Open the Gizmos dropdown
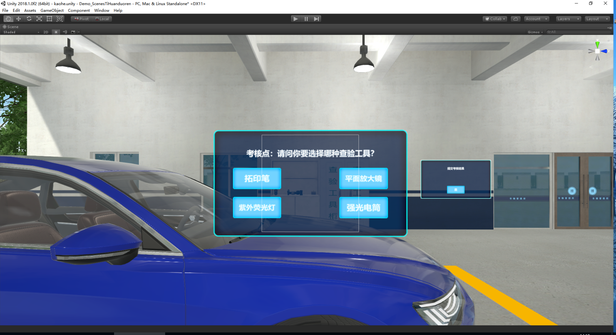The height and width of the screenshot is (335, 616). [535, 32]
